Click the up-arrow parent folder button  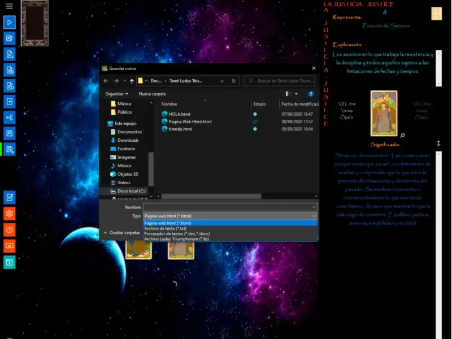click(x=132, y=81)
